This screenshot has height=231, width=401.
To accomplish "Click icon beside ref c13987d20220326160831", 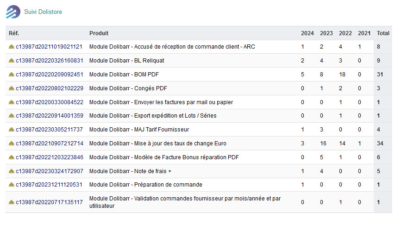I will [12, 61].
